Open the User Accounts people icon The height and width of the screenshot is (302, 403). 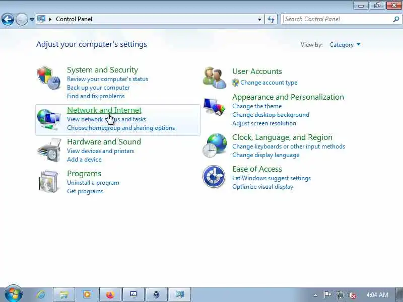pos(214,78)
